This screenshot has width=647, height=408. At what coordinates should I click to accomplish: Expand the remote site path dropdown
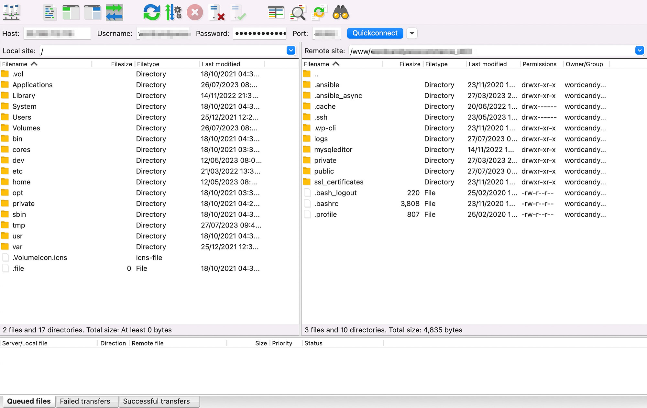pos(640,51)
